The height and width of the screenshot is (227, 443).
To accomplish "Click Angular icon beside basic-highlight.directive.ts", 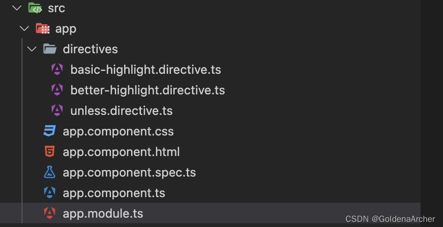I will click(x=57, y=70).
